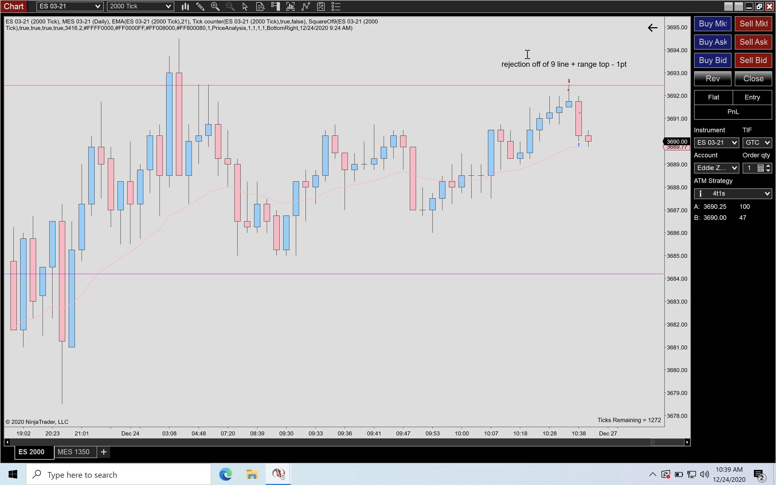The height and width of the screenshot is (485, 776).
Task: Click the Rev reverse position button
Action: pyautogui.click(x=713, y=79)
